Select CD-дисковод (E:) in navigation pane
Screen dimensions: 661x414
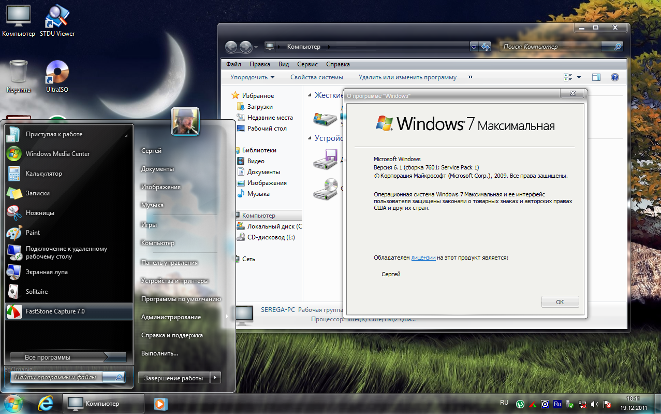[266, 237]
